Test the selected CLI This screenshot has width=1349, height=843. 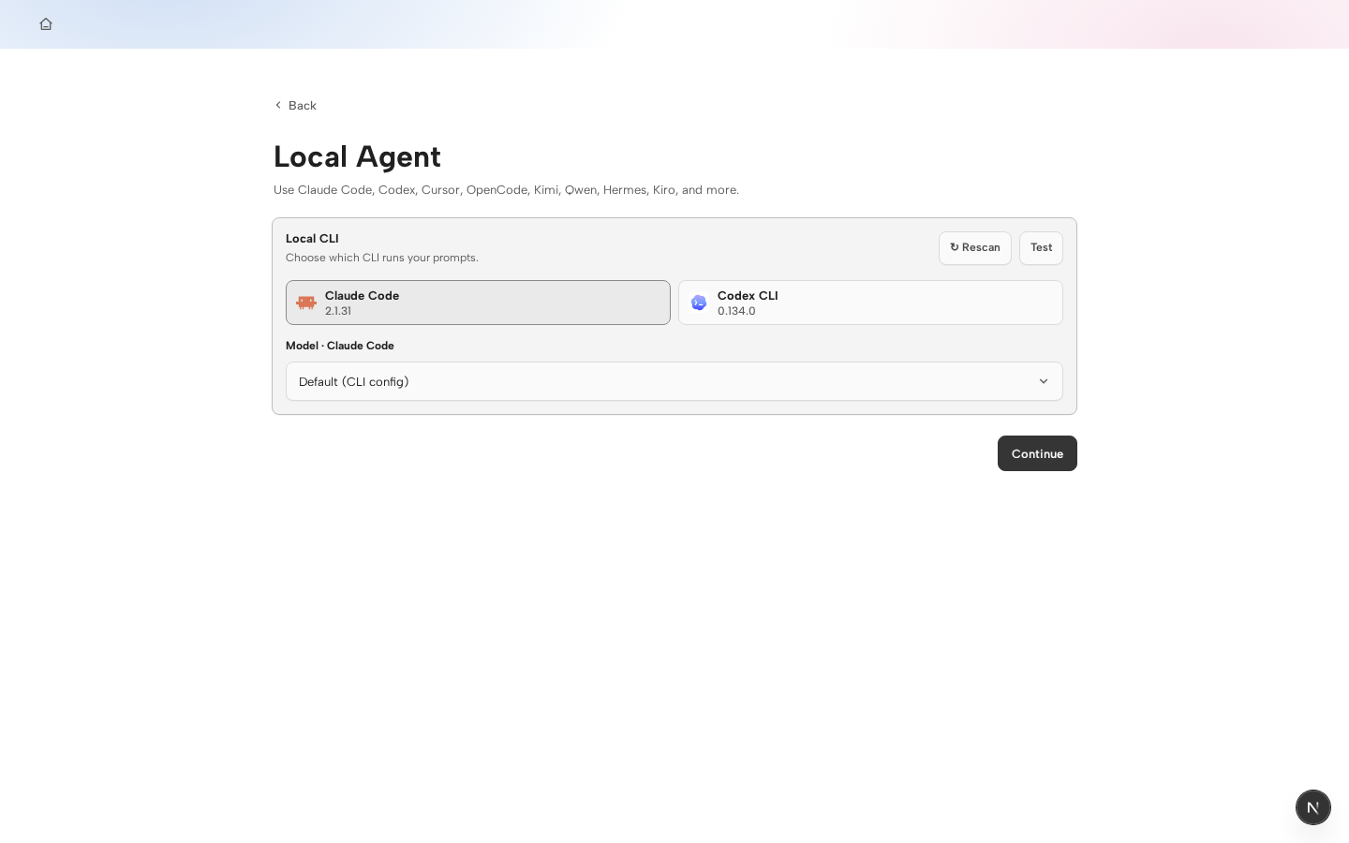point(1041,248)
